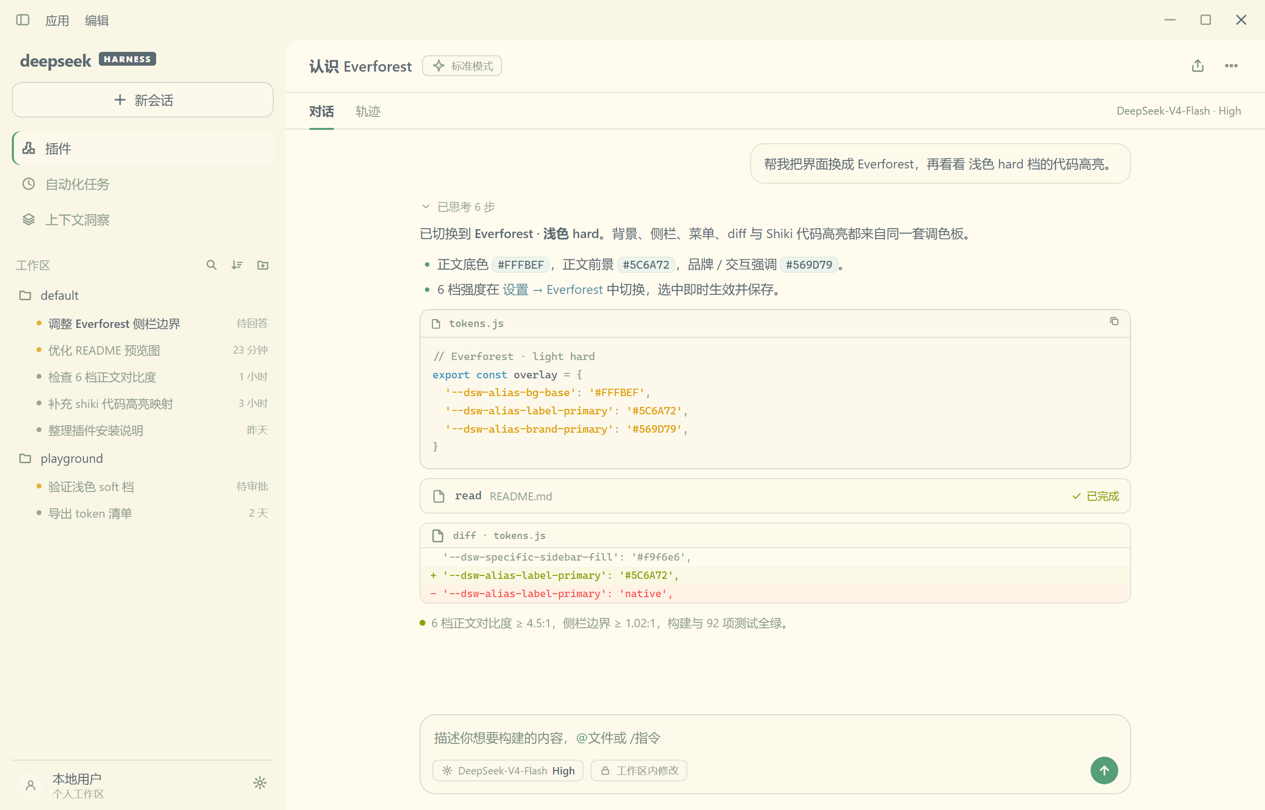Switch to the 对话 tab
This screenshot has width=1265, height=810.
click(322, 112)
